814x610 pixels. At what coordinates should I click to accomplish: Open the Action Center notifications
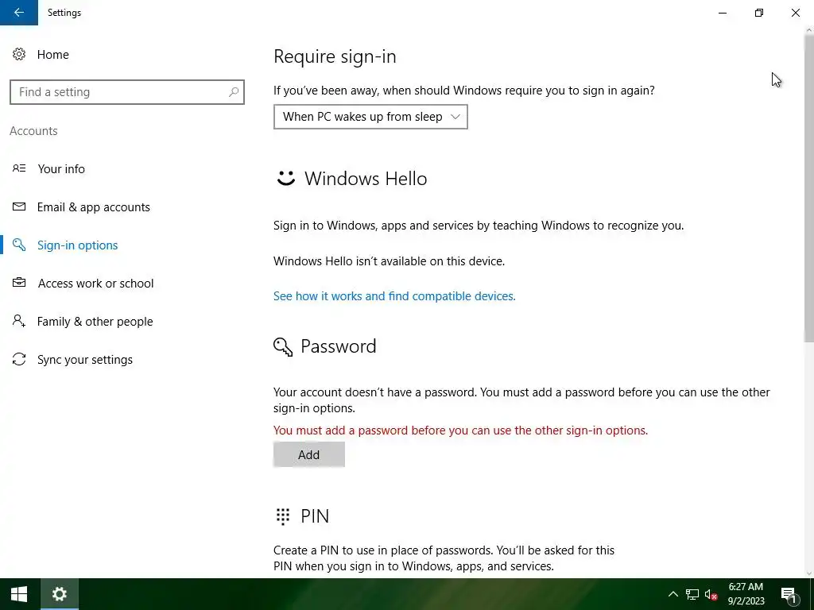[x=789, y=594]
